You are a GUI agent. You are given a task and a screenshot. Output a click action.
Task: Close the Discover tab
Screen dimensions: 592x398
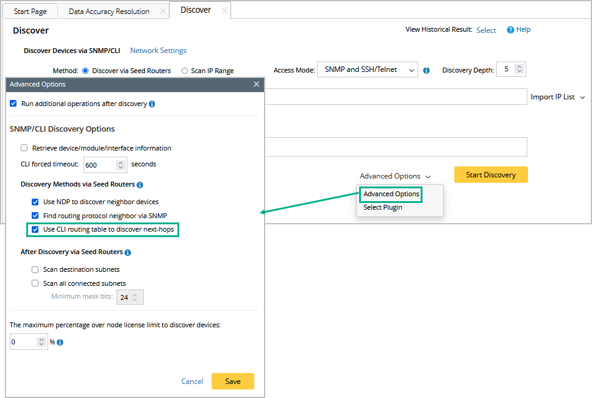[x=224, y=10]
